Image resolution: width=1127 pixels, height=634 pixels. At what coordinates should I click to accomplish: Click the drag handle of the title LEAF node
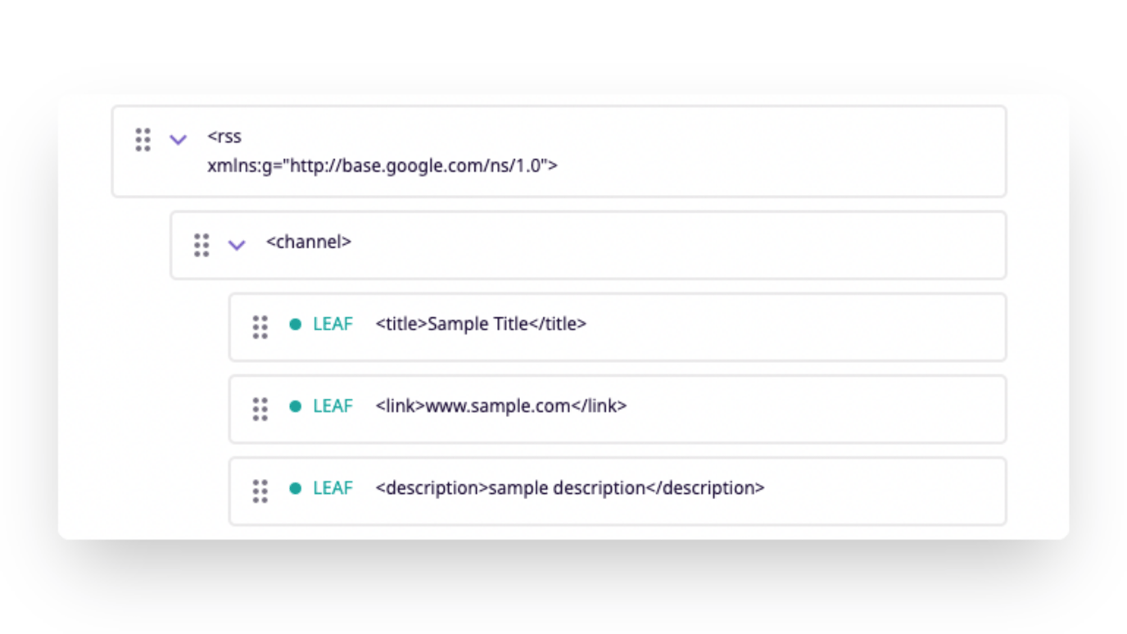(x=260, y=327)
